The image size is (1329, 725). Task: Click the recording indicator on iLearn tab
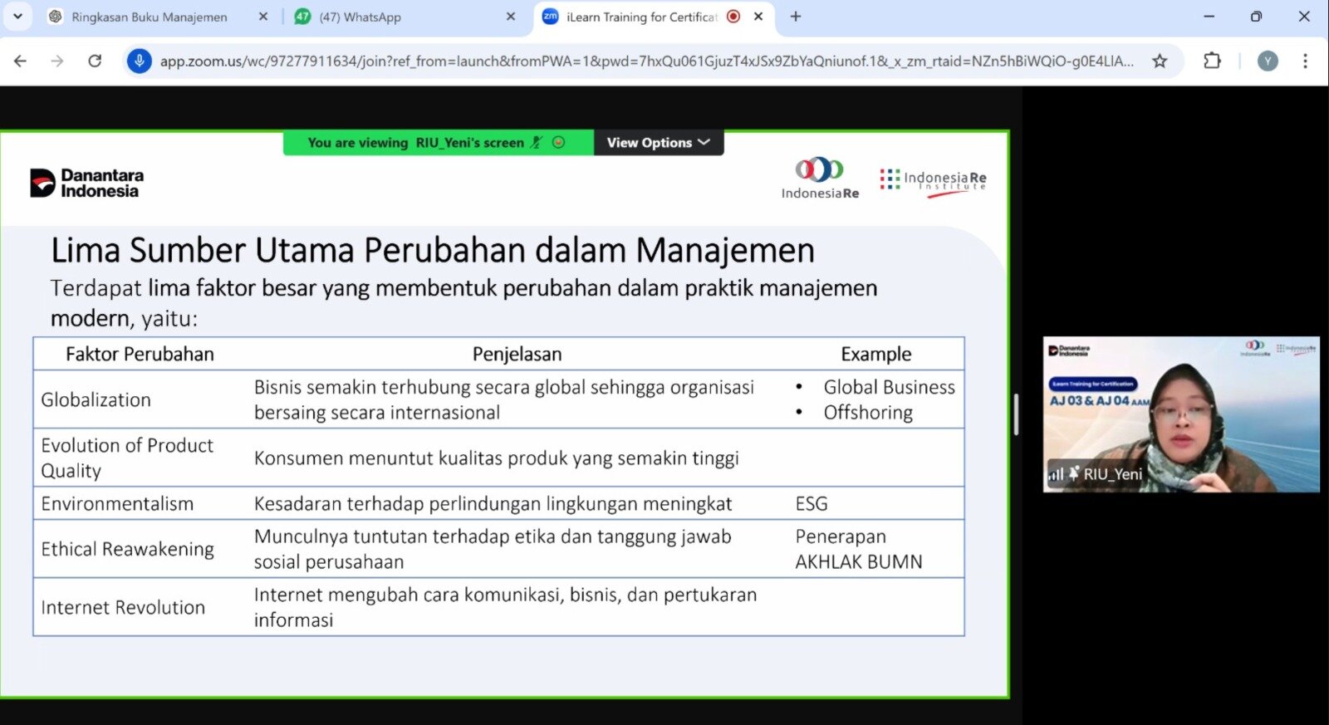[x=733, y=17]
